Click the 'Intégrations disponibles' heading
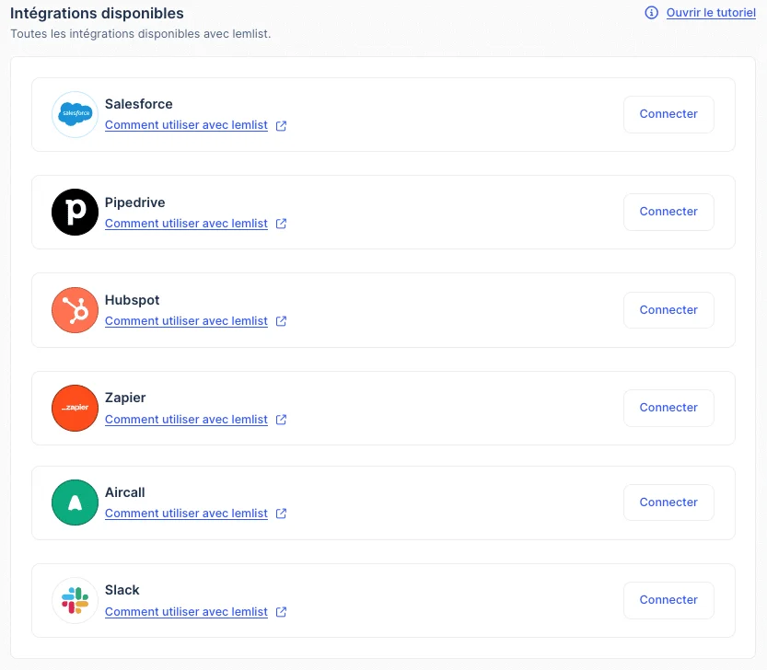 pos(97,13)
